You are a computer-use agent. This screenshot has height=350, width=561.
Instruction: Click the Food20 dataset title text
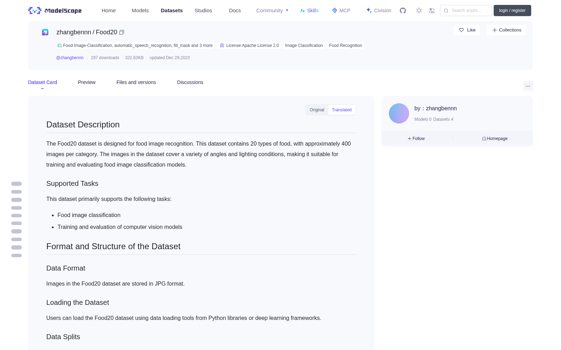pos(107,32)
